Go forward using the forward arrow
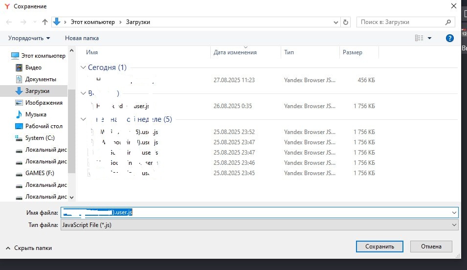The width and height of the screenshot is (467, 270). coord(23,22)
